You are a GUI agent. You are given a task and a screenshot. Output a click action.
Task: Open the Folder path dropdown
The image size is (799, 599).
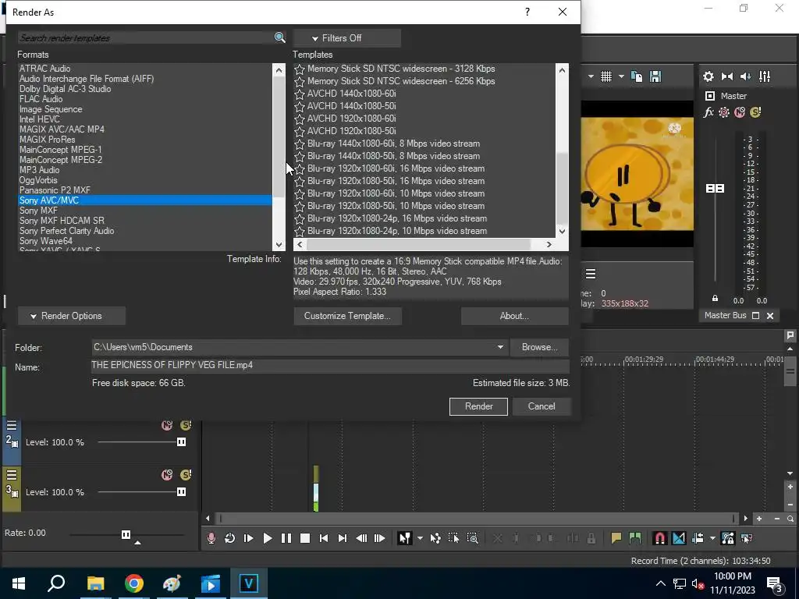[500, 347]
